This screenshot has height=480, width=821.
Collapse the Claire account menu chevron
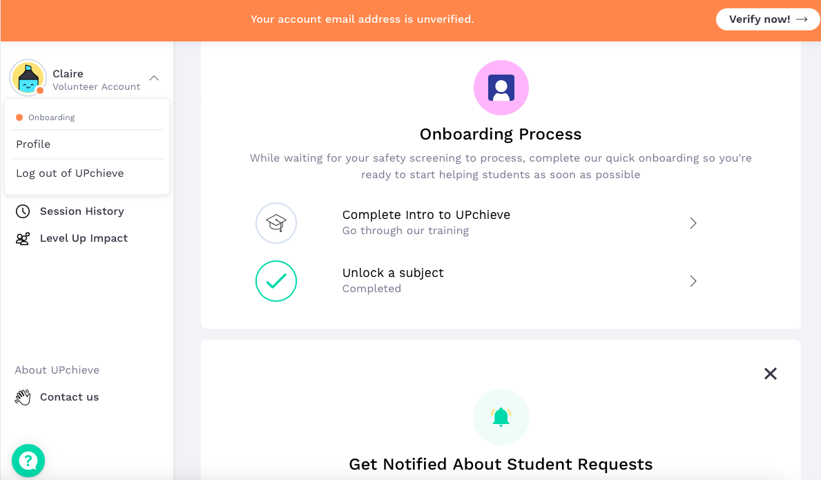(154, 78)
